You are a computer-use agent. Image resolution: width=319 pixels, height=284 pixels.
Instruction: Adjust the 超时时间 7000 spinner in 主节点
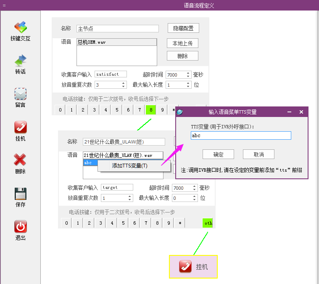(x=179, y=74)
